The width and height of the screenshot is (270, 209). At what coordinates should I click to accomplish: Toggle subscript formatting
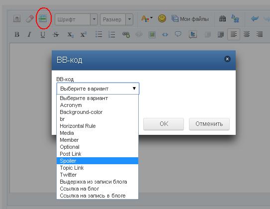pos(70,35)
